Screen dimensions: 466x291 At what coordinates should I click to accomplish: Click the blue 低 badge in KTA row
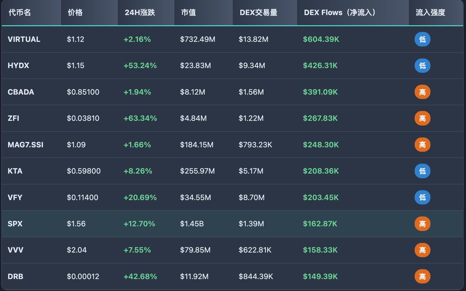(422, 171)
